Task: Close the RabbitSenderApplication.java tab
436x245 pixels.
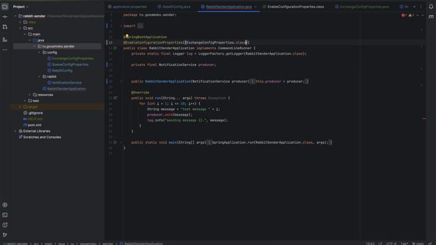Action: pyautogui.click(x=255, y=7)
